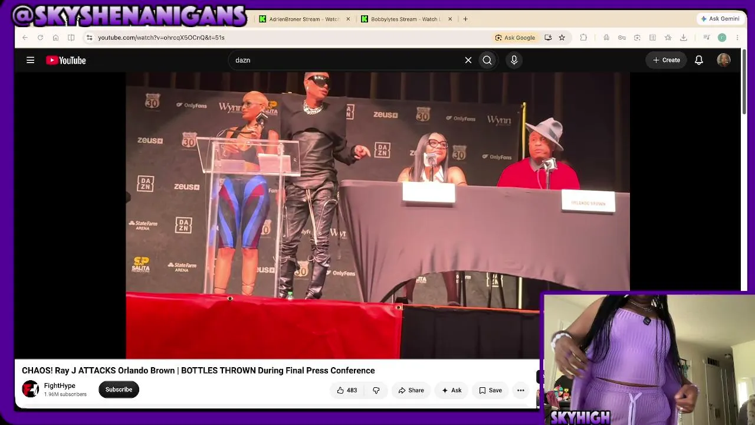Share the video
755x425 pixels.
point(411,390)
